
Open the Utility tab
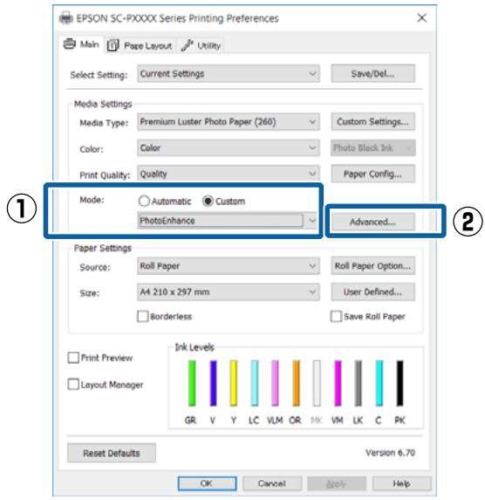pos(201,45)
